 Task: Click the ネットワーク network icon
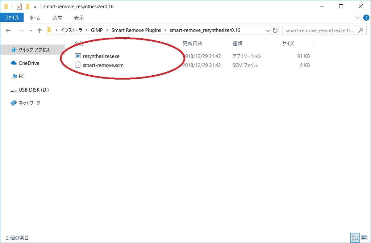pos(13,103)
